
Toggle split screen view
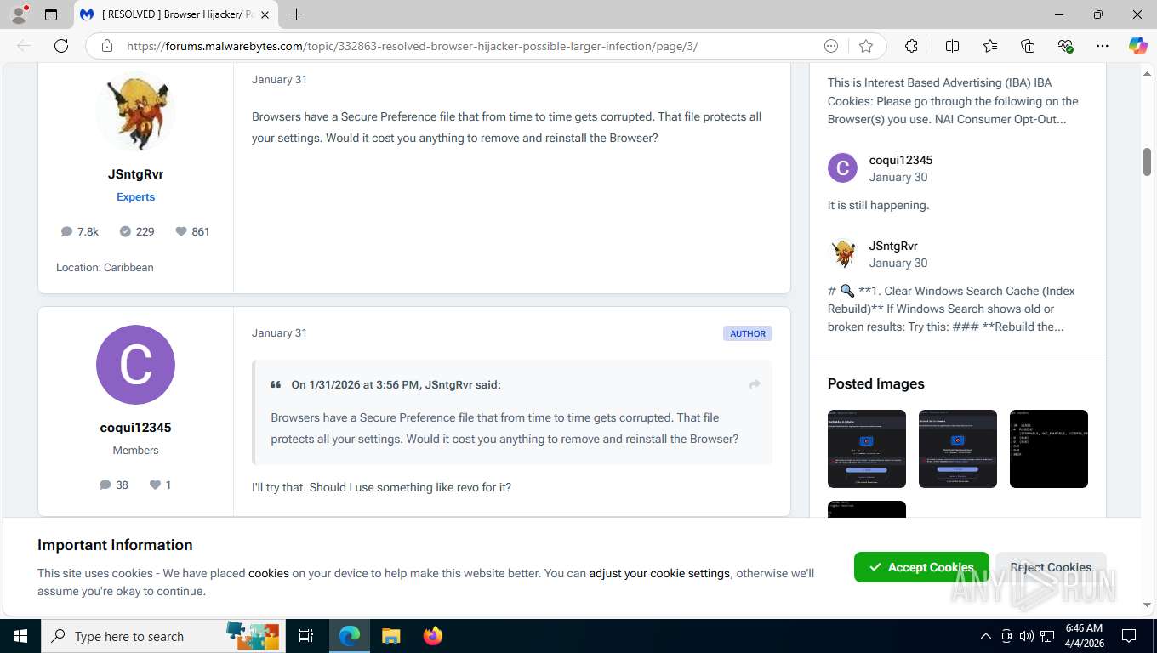[953, 46]
